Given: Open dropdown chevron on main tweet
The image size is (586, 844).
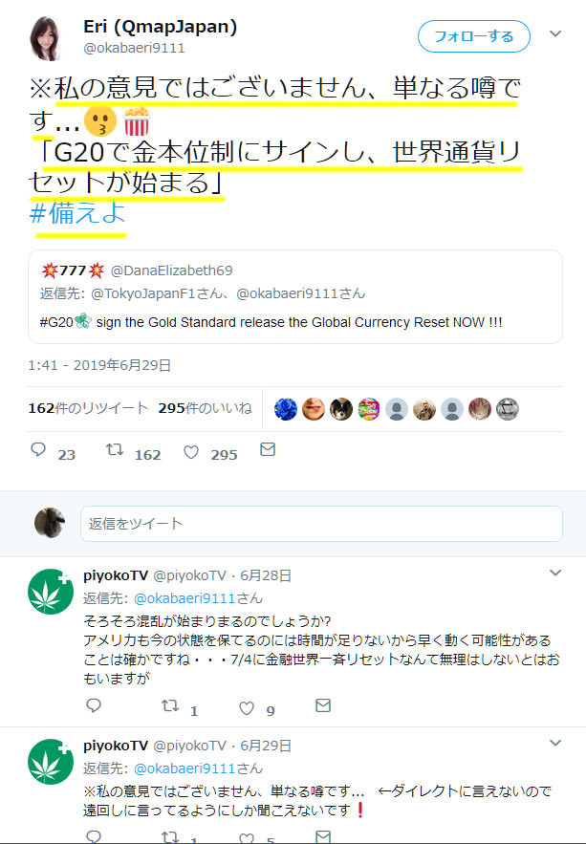Looking at the screenshot, I should [555, 33].
